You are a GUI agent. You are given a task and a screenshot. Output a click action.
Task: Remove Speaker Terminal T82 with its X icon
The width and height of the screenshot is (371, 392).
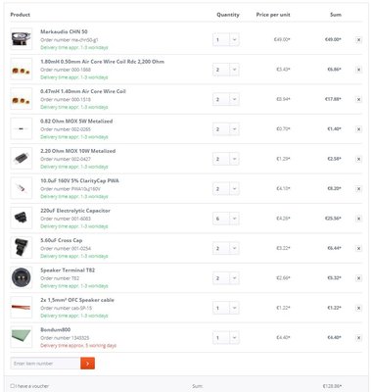358,278
